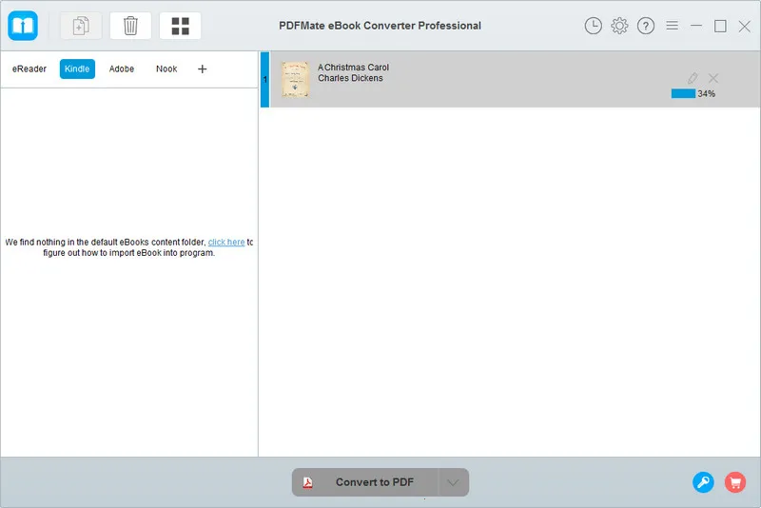Viewport: 761px width, 508px height.
Task: Switch to grid view layout icon
Action: coord(180,26)
